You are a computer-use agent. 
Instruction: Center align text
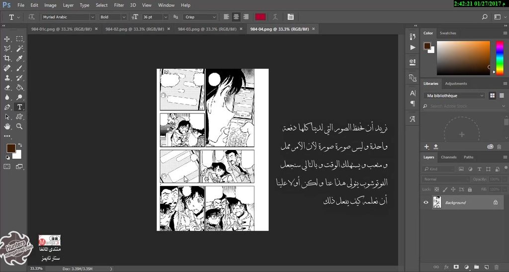(236, 17)
